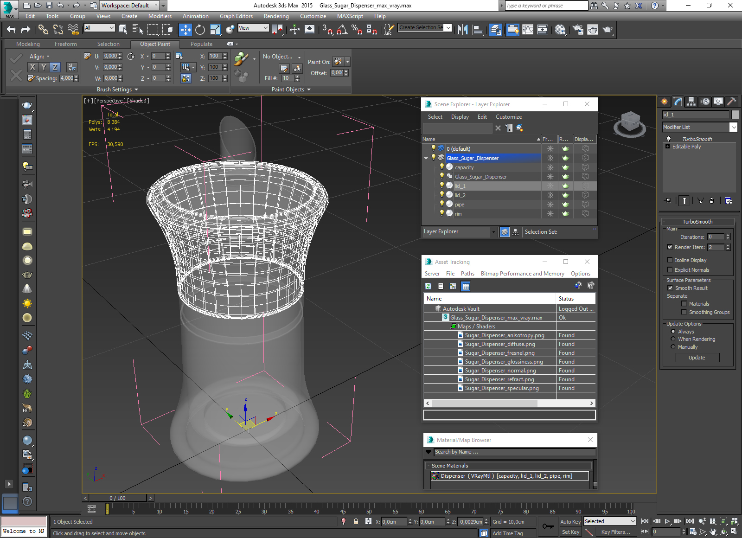
Task: Open the selection filter All dropdown
Action: [x=99, y=28]
